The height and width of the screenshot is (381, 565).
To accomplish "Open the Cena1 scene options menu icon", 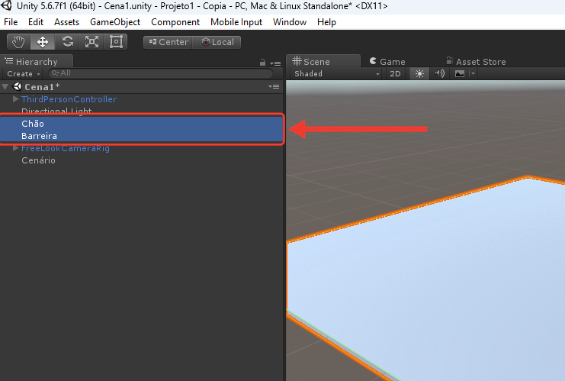I will pos(274,86).
